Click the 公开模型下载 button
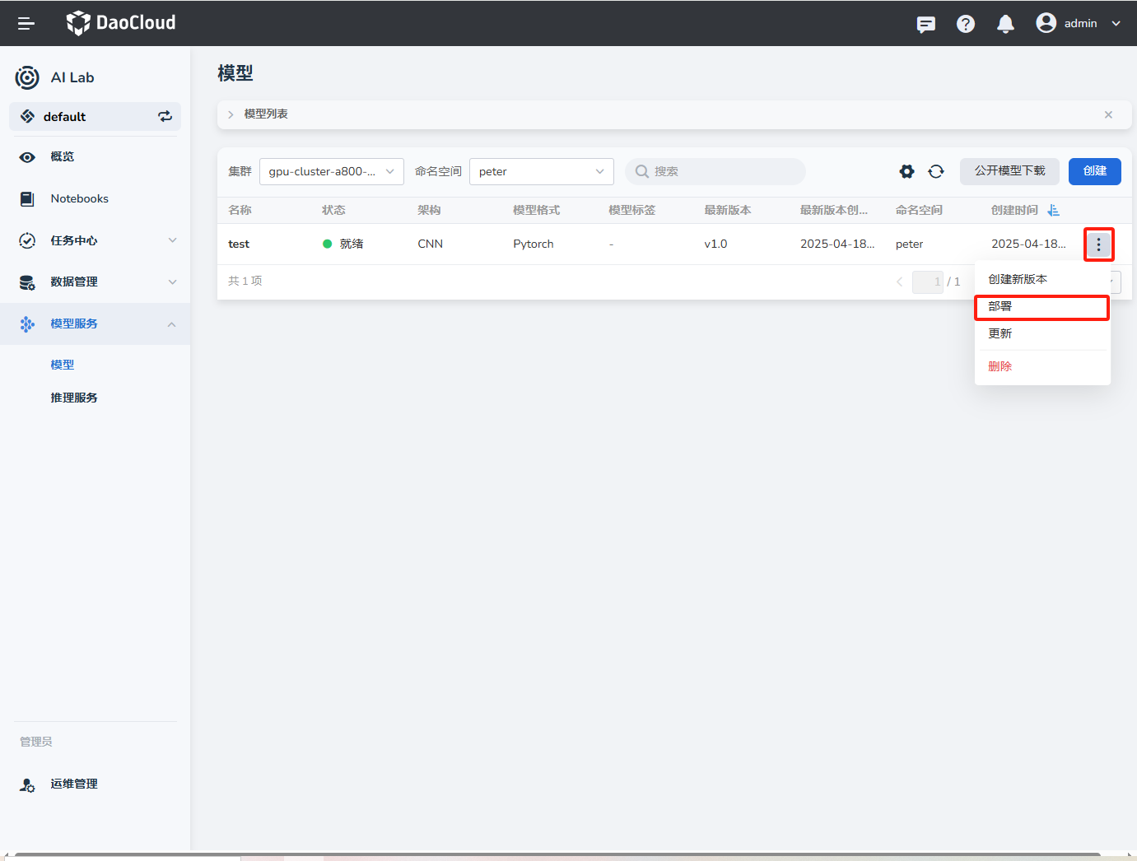1137x861 pixels. click(x=1009, y=171)
